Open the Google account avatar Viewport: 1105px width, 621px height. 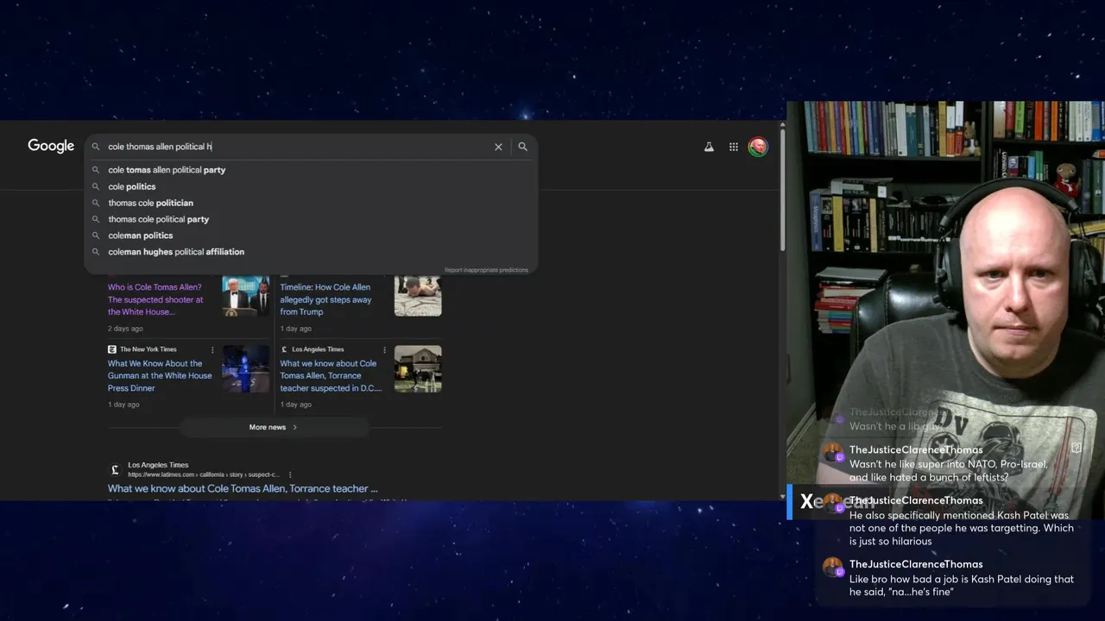tap(758, 147)
